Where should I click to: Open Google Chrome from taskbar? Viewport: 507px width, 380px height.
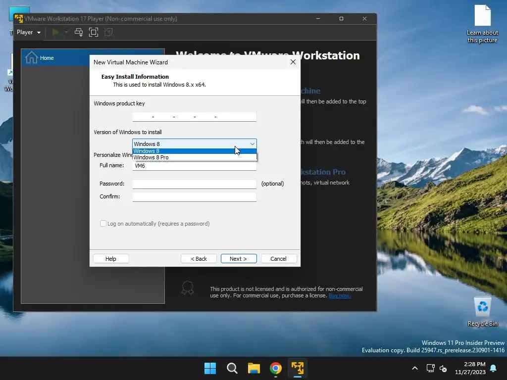(276, 368)
